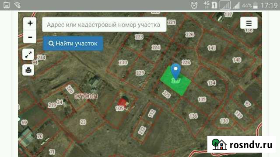Screen dimensions: 280x157
Task: Select parcel labeled 137
Action: pyautogui.click(x=228, y=14)
